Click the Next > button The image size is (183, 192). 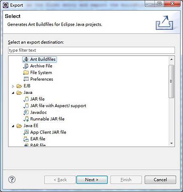click(x=92, y=180)
